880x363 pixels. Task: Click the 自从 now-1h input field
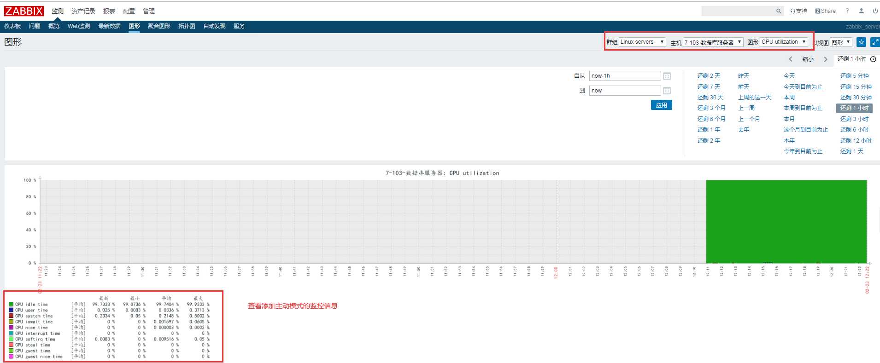coord(625,76)
